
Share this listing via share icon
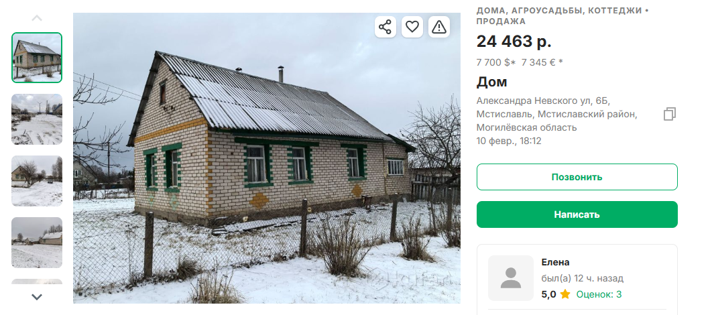(385, 27)
